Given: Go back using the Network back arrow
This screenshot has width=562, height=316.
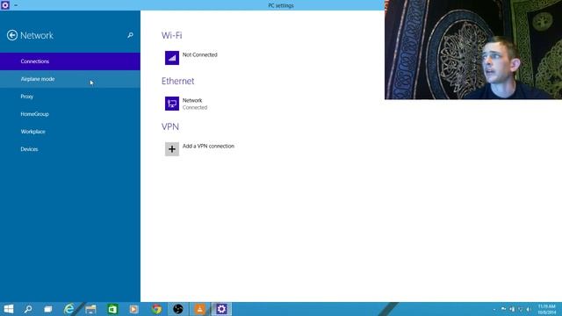Looking at the screenshot, I should (x=11, y=35).
